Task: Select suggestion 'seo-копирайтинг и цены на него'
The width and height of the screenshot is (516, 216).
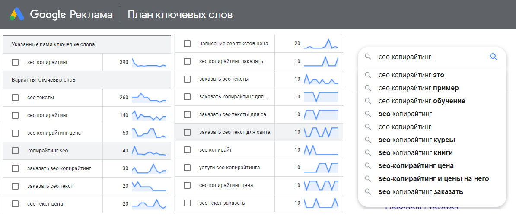Action: [433, 179]
